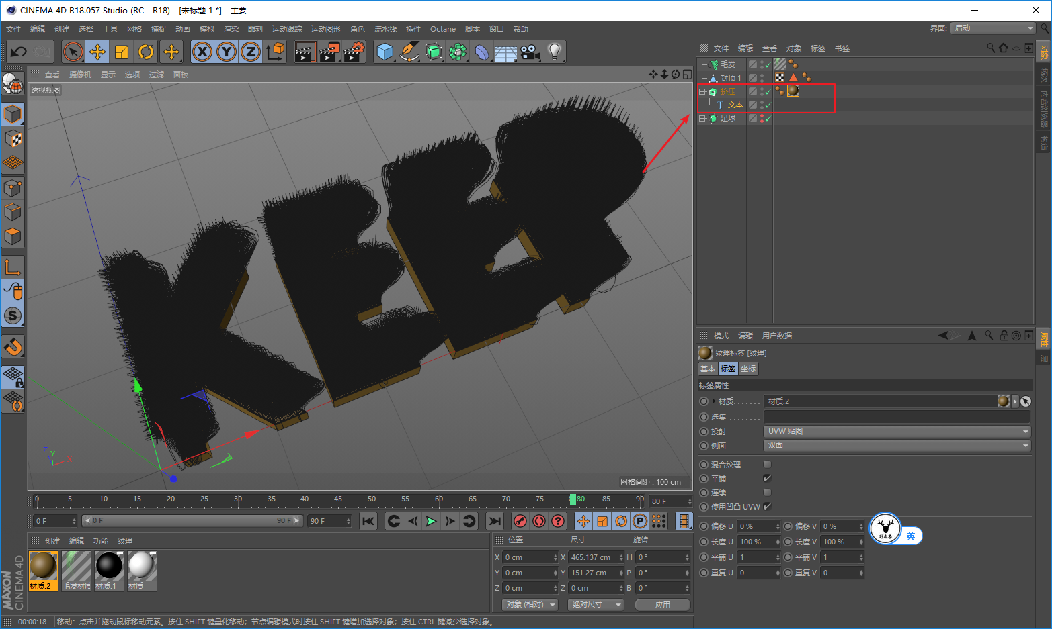Tick the 连续 checkbox

coord(767,493)
